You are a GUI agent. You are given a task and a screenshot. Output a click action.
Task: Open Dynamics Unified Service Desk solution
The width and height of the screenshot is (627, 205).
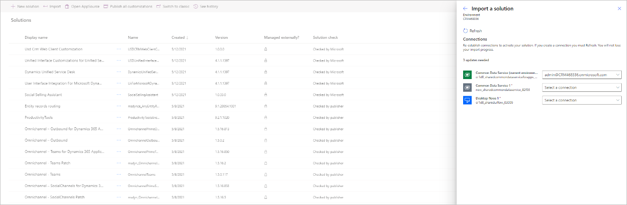pos(50,72)
